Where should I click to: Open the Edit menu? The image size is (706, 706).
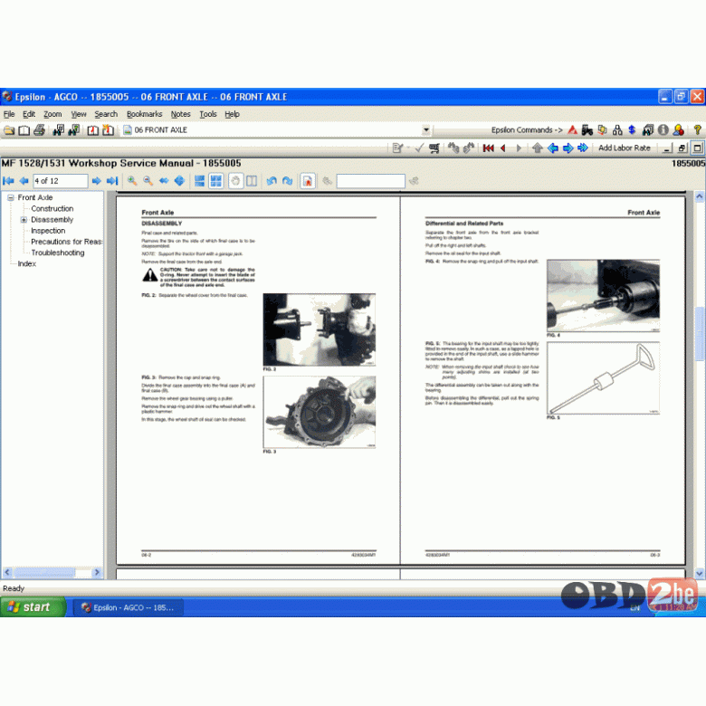(29, 114)
